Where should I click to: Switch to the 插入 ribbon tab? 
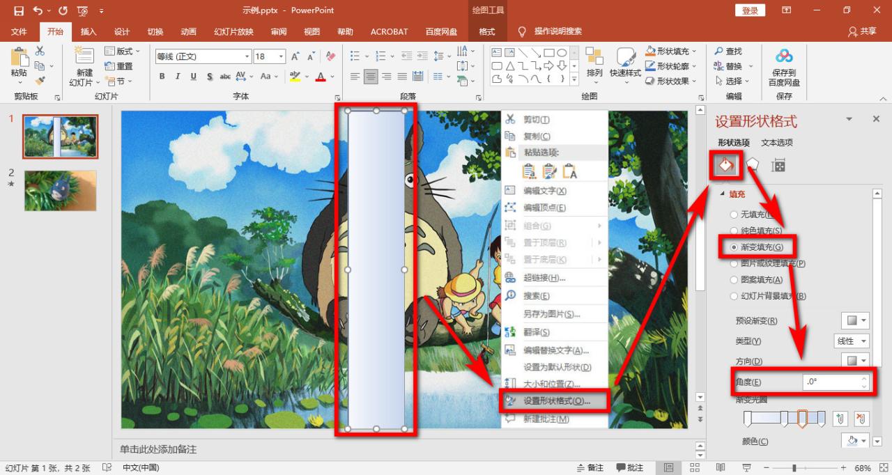(89, 31)
